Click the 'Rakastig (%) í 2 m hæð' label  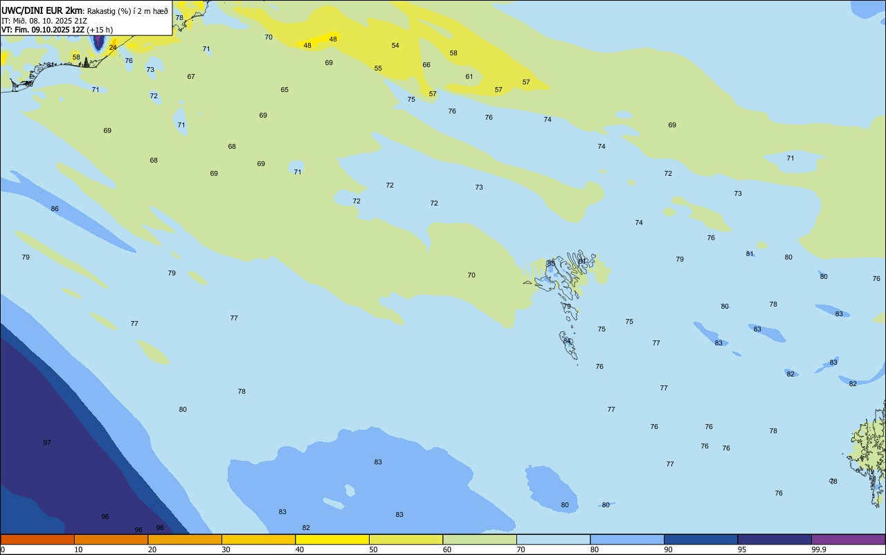pos(127,11)
